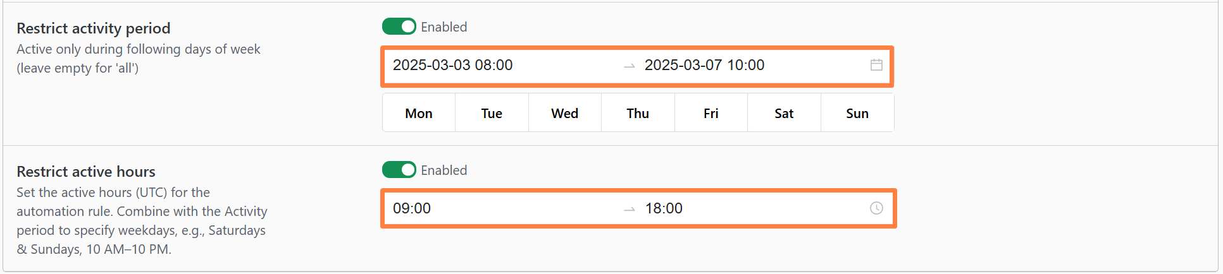1223x274 pixels.
Task: Toggle the Tue weekday button
Action: (x=492, y=114)
